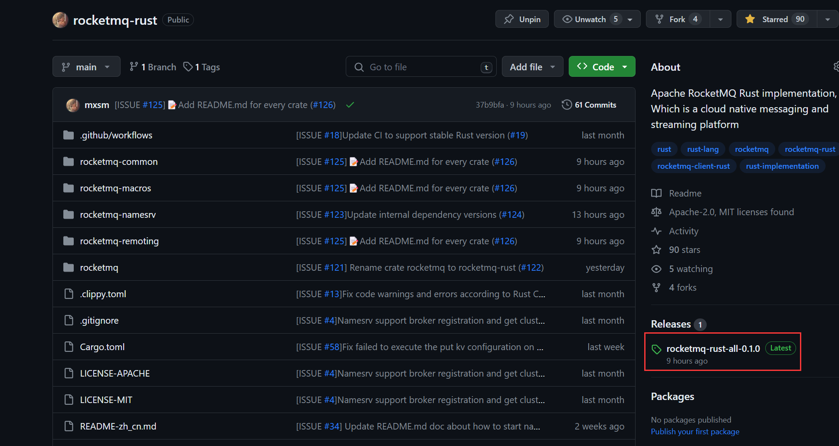Viewport: 839px width, 446px height.
Task: Open the Readme link in About
Action: (x=685, y=193)
